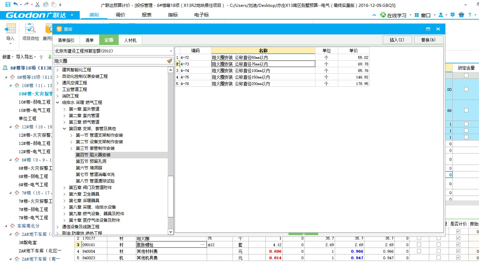Screen dimensions: 479x262
Task: Select row 4-75 阻火圈安装 公称直径150mm以内
Action: pos(272,77)
